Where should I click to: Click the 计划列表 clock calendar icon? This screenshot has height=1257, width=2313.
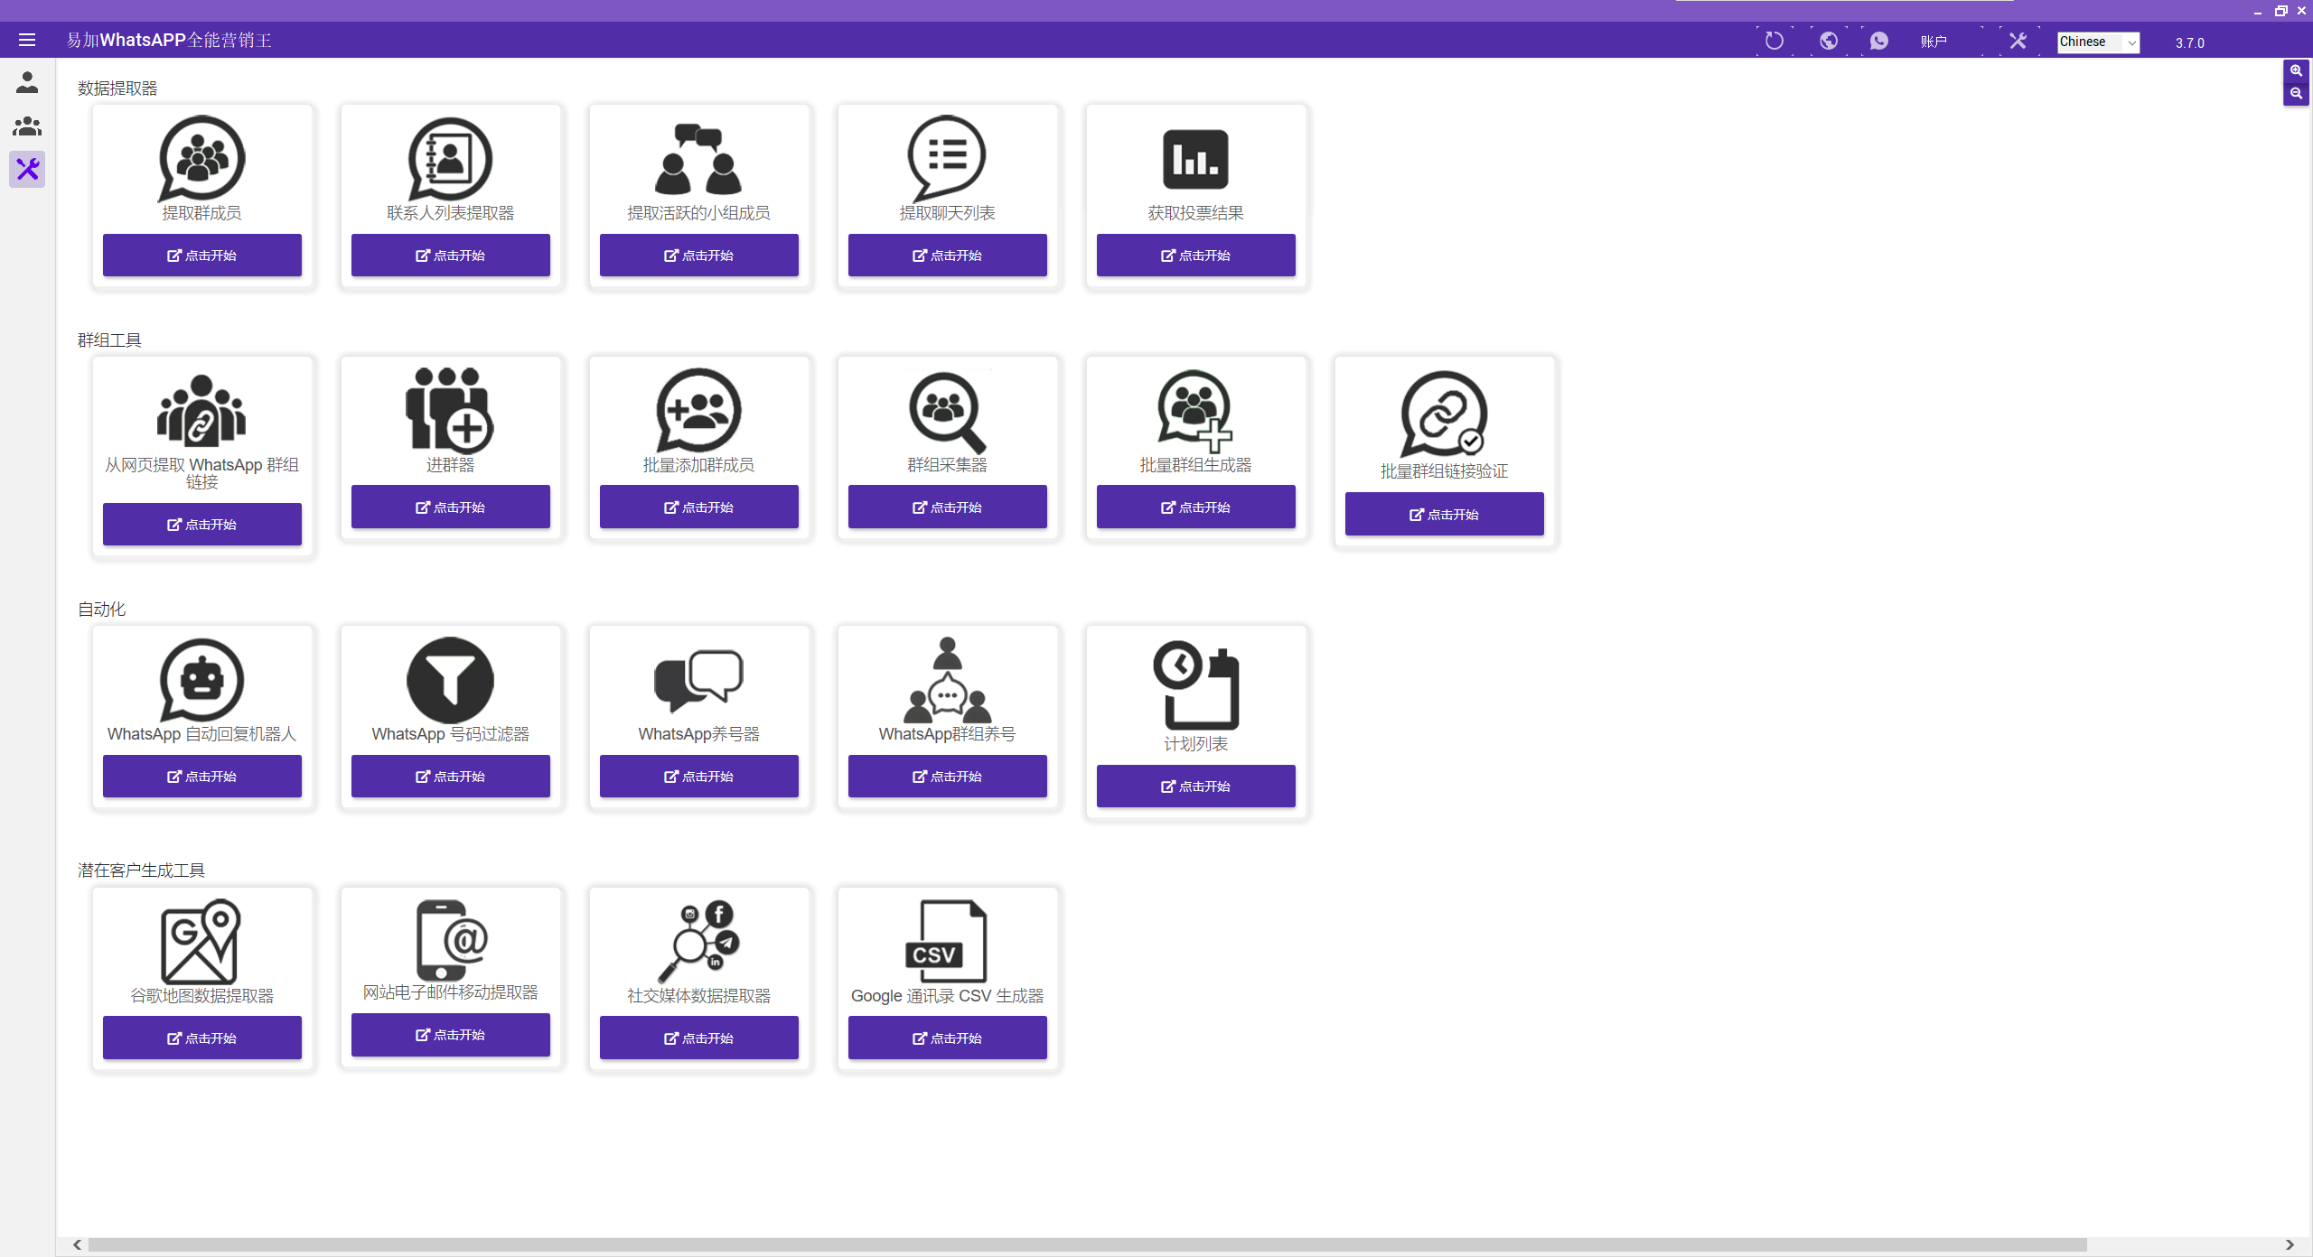(1195, 684)
